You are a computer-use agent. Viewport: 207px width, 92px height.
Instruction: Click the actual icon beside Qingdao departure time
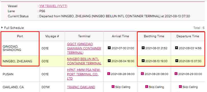pyautogui.click(x=177, y=48)
